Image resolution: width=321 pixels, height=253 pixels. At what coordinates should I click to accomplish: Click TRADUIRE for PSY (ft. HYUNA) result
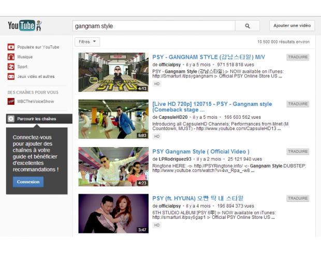click(x=298, y=198)
